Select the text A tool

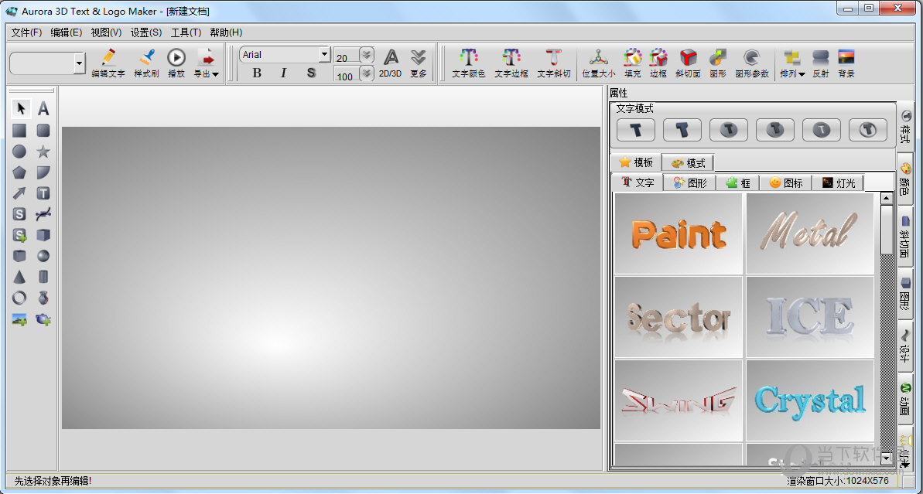(x=43, y=109)
